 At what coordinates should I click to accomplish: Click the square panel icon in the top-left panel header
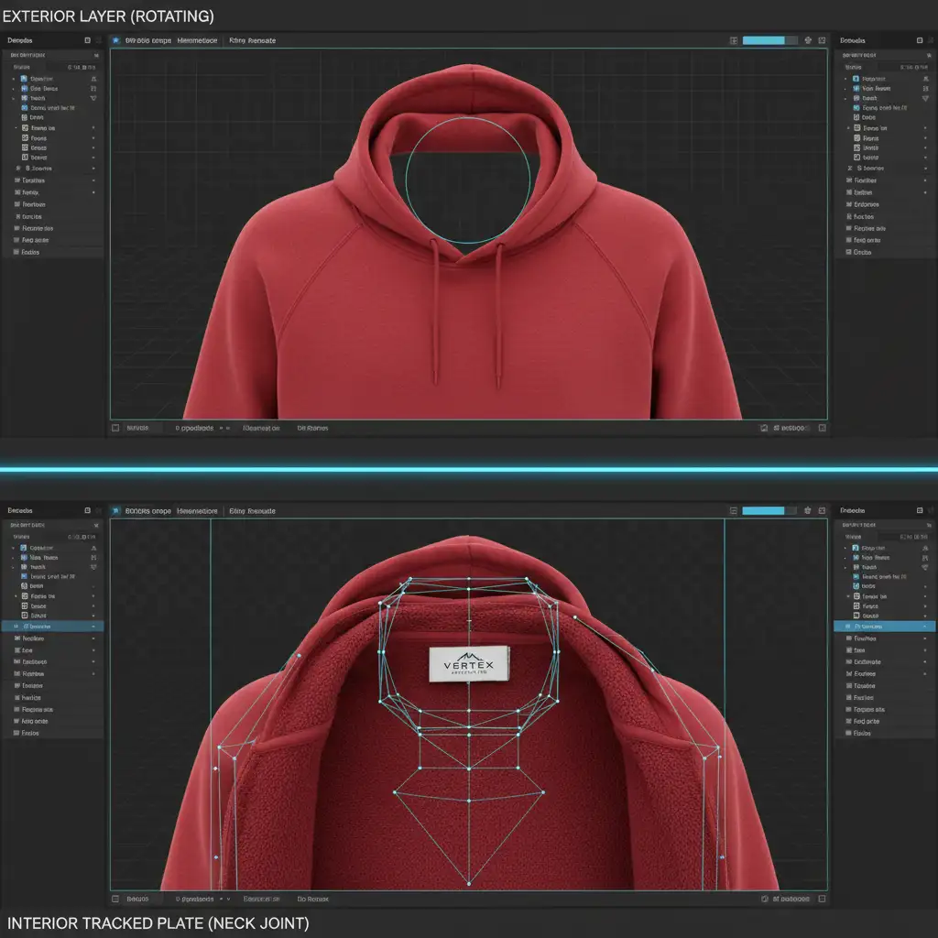click(87, 41)
